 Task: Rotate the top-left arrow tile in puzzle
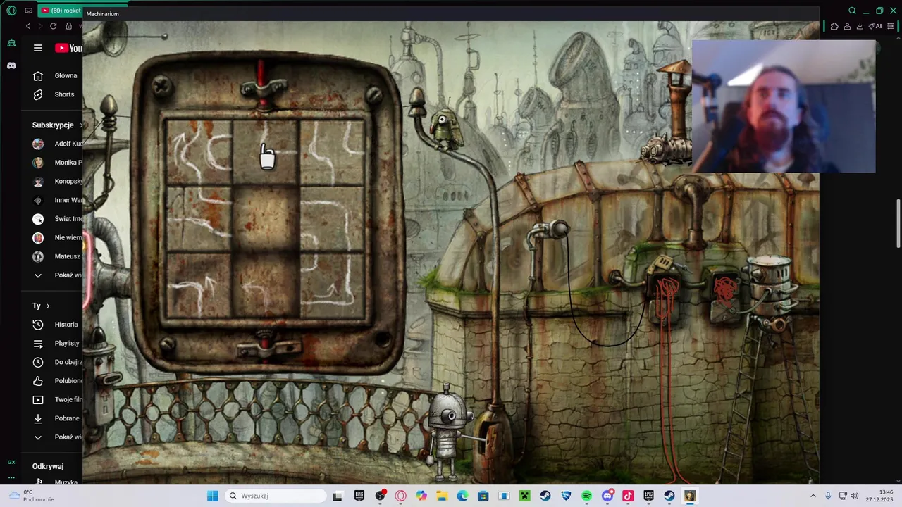pos(199,151)
